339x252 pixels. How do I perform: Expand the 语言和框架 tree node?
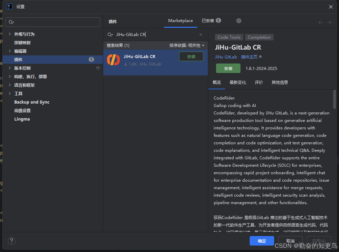[x=10, y=85]
